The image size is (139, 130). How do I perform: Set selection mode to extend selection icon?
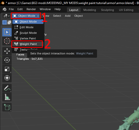[x=9, y=22]
